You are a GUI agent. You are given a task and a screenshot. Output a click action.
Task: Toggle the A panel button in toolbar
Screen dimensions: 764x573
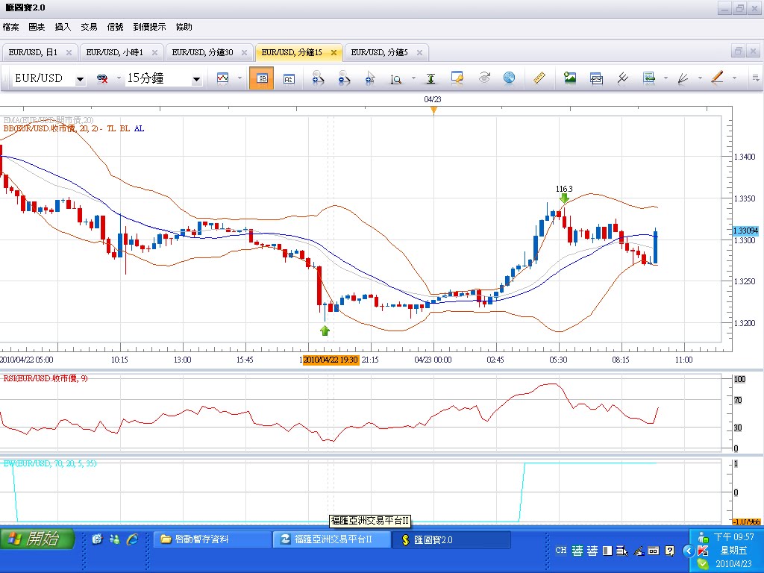[x=289, y=78]
